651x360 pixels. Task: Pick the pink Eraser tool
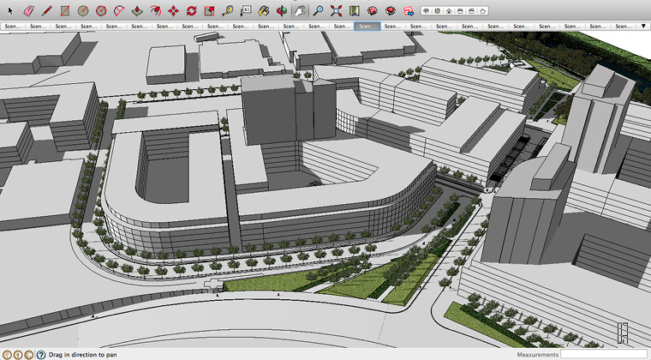[x=28, y=11]
